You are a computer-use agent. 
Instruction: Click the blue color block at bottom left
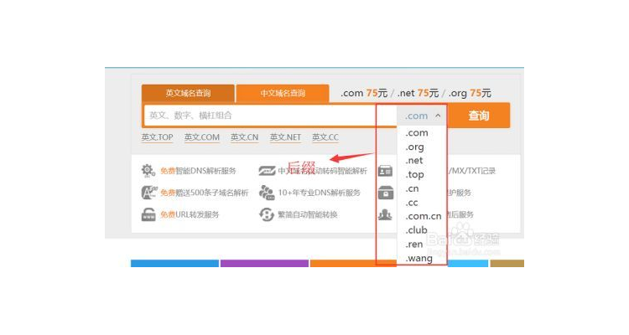(174, 263)
